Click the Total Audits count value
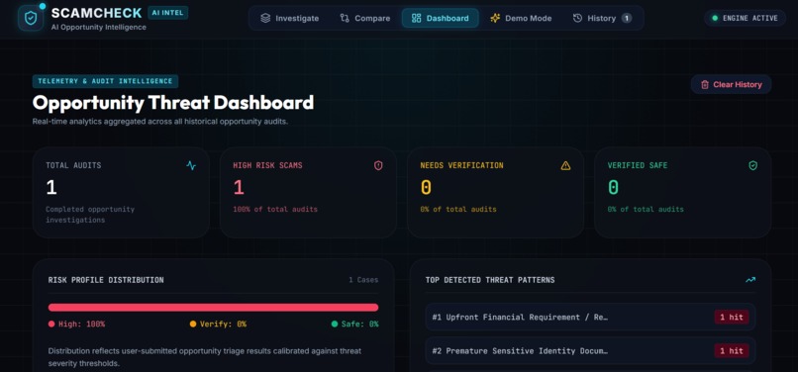This screenshot has width=798, height=372. (x=50, y=188)
